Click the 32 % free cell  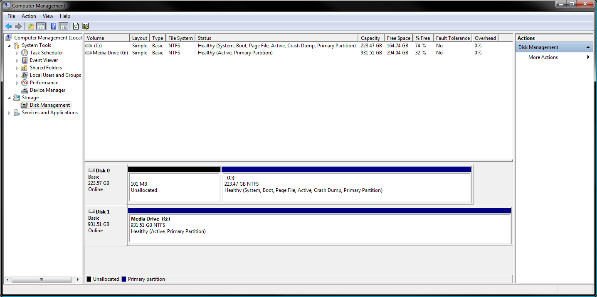[420, 53]
